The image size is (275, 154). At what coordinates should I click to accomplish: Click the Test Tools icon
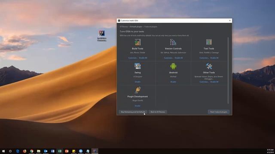[209, 42]
